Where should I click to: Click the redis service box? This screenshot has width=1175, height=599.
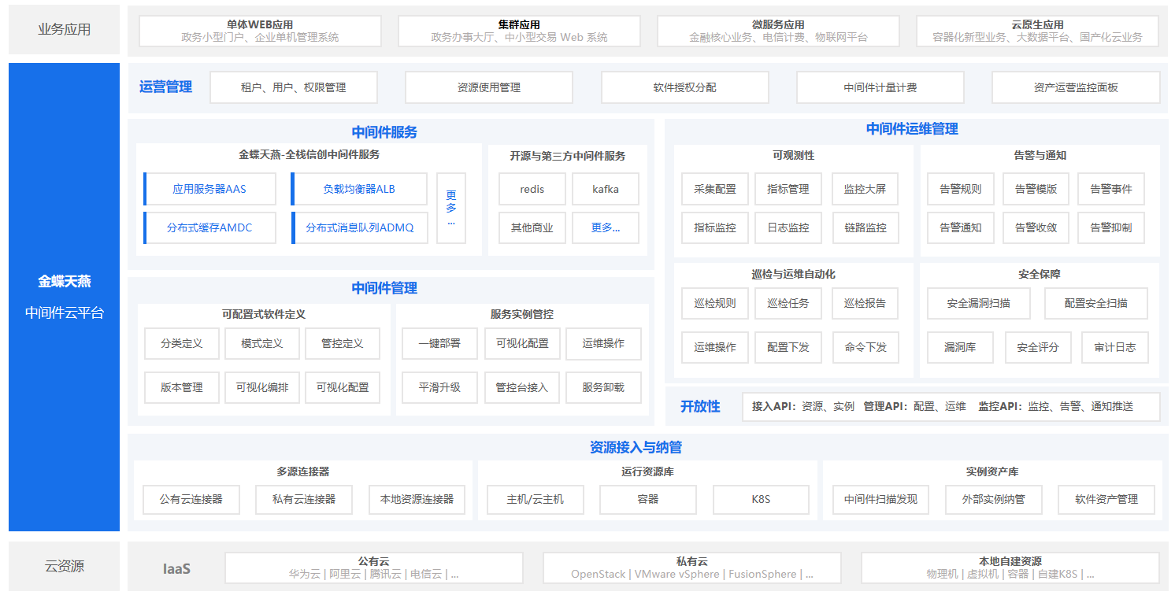532,189
